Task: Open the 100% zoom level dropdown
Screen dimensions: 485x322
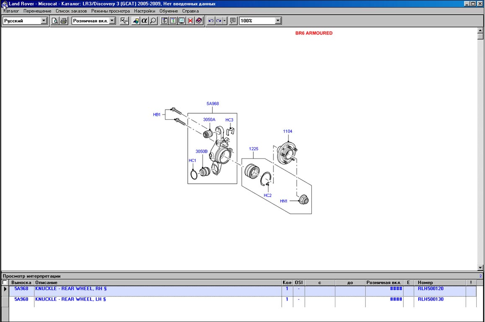Action: tap(278, 21)
